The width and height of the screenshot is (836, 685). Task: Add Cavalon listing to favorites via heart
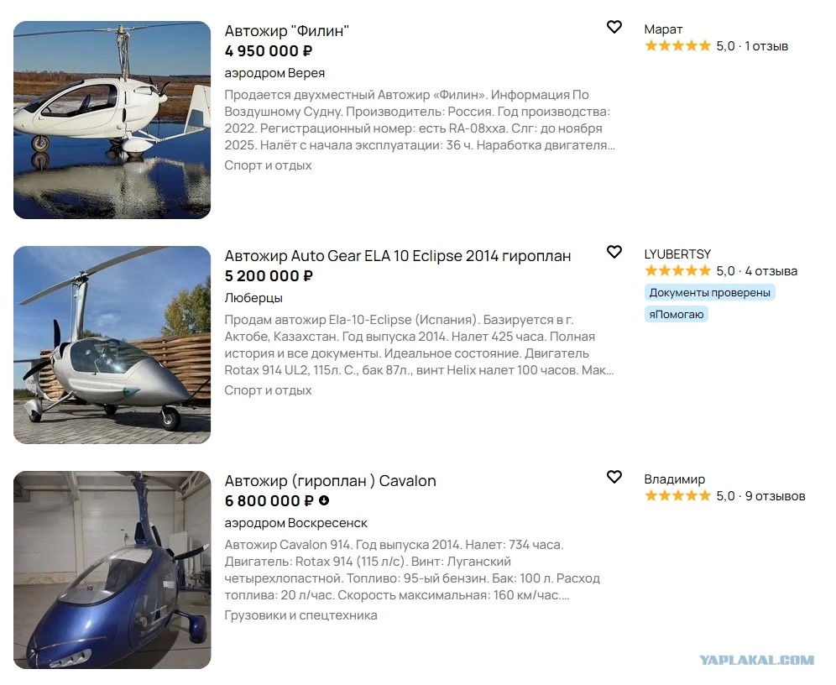(x=614, y=477)
